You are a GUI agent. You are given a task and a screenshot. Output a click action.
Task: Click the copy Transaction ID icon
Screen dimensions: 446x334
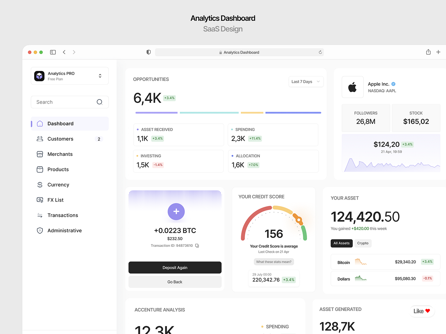click(197, 245)
